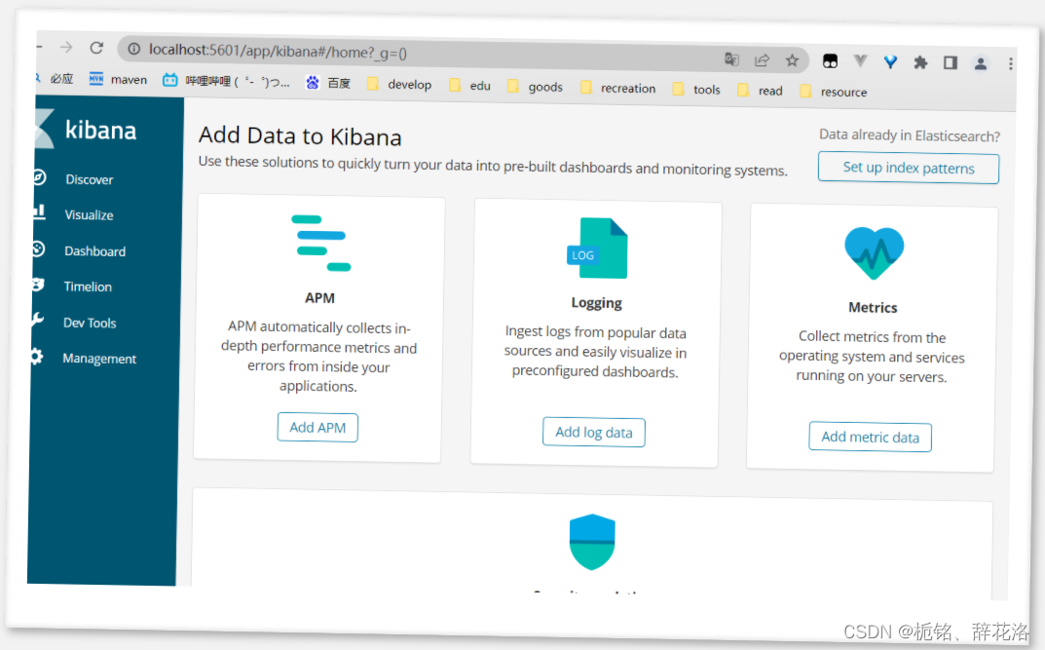Open the bilibili bookmark
The image size is (1045, 650).
pyautogui.click(x=227, y=81)
